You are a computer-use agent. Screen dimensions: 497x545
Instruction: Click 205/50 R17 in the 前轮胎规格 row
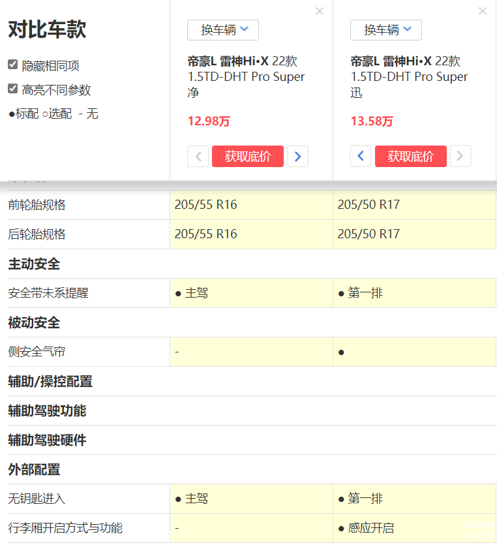[x=369, y=205]
